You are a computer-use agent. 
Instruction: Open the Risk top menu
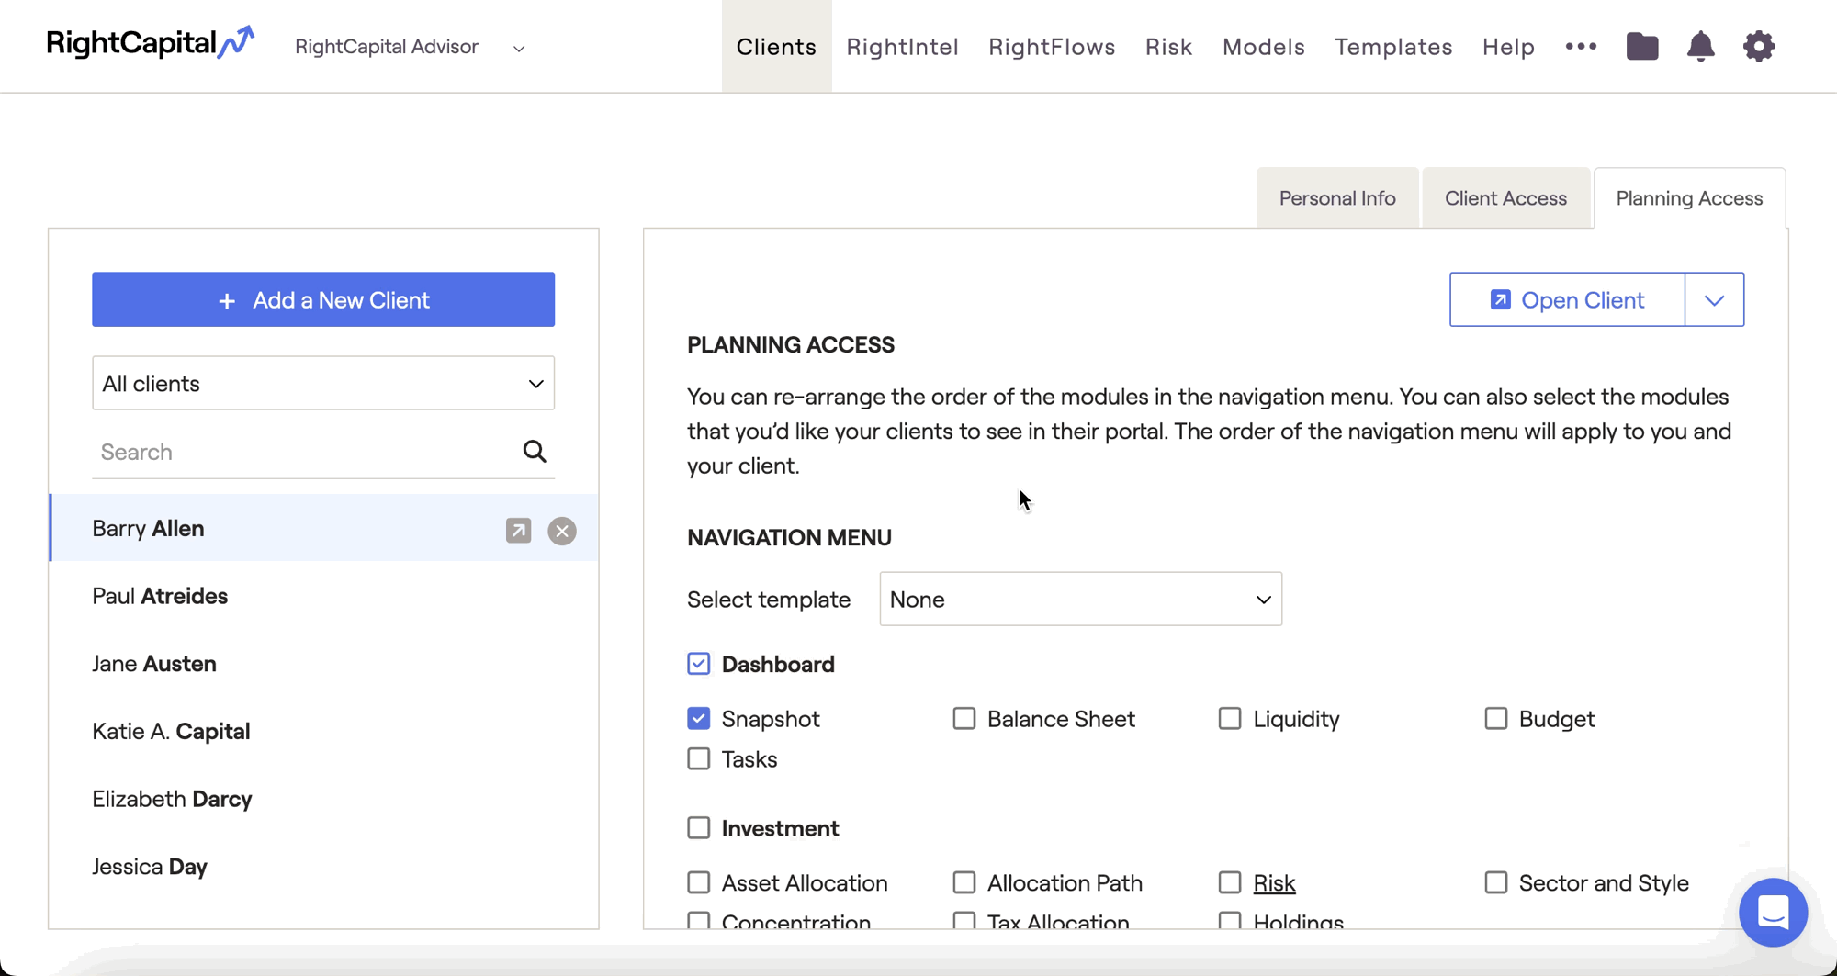1168,46
